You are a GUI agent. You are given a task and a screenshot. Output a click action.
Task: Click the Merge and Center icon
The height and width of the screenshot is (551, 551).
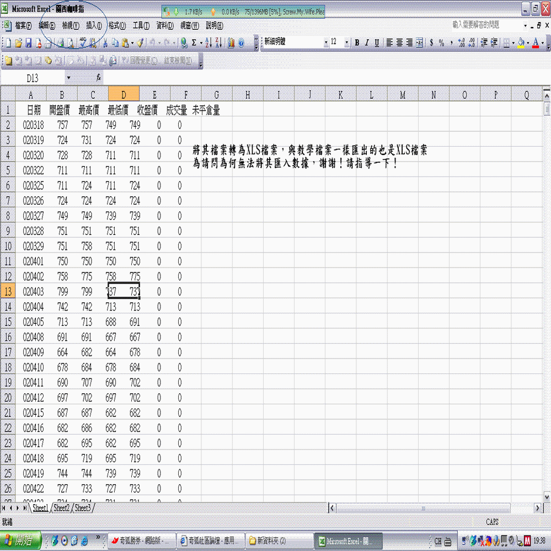pyautogui.click(x=419, y=42)
